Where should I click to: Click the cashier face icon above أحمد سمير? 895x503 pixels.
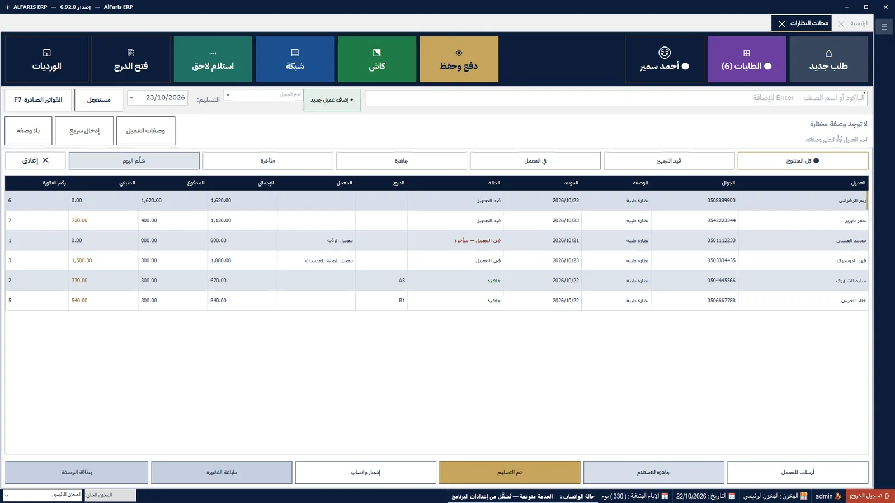coord(665,53)
